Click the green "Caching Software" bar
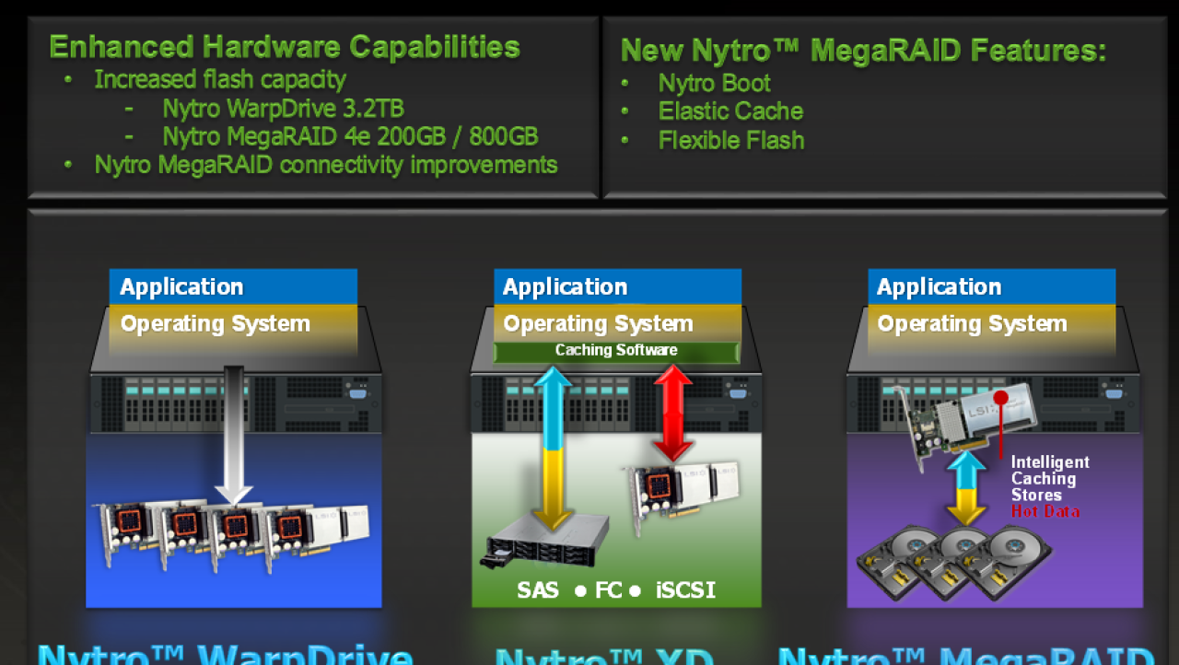The width and height of the screenshot is (1179, 665). tap(617, 351)
